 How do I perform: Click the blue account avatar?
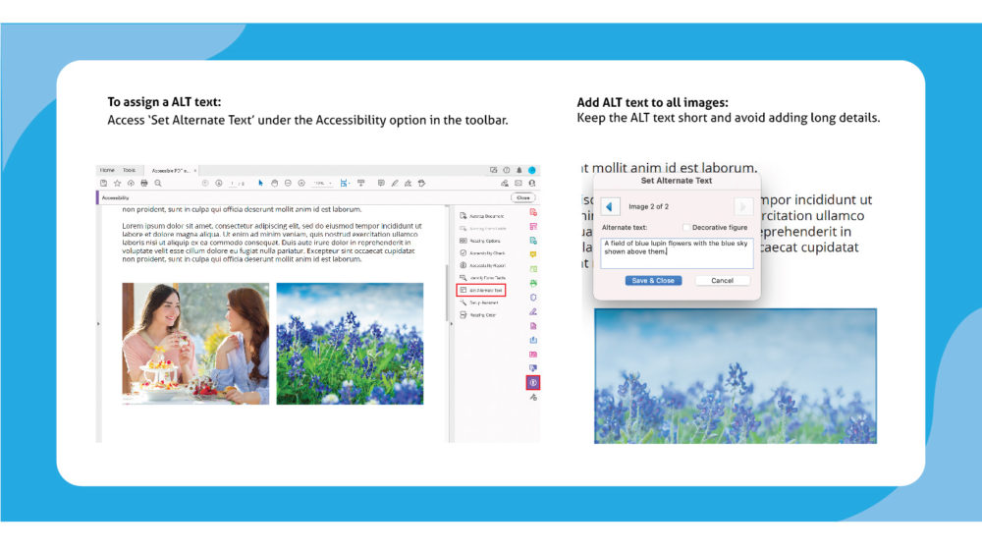point(531,170)
